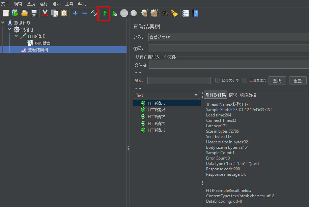This screenshot has width=309, height=207.
Task: Clear all results double broom icon
Action: 154,13
